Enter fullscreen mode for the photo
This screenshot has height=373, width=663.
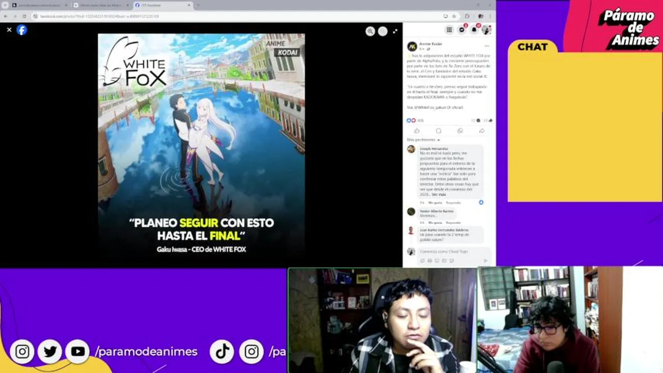(x=395, y=31)
